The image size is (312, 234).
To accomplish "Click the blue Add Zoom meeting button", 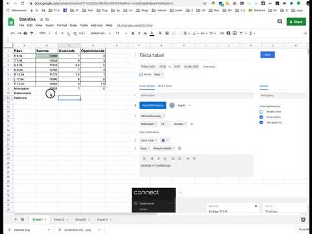I will (153, 105).
